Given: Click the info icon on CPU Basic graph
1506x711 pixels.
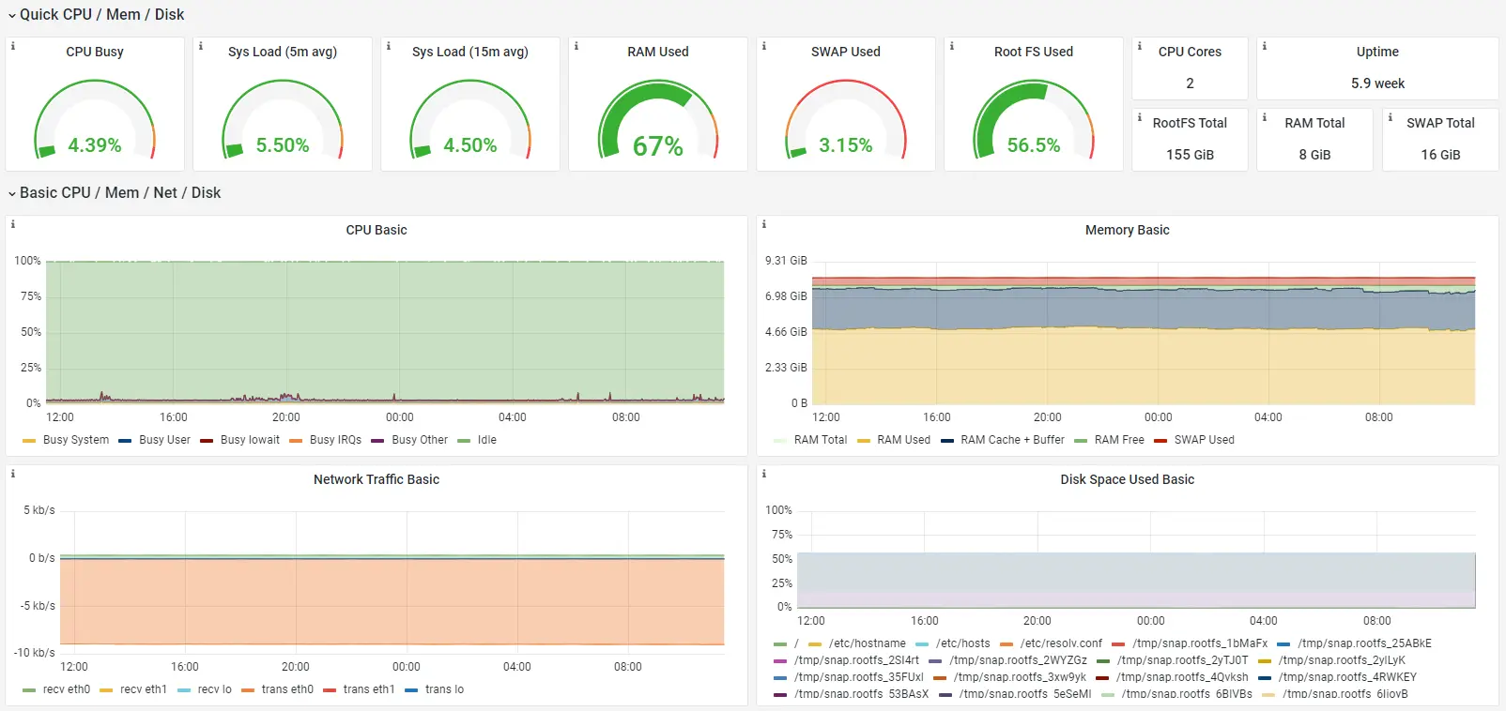Looking at the screenshot, I should 12,224.
